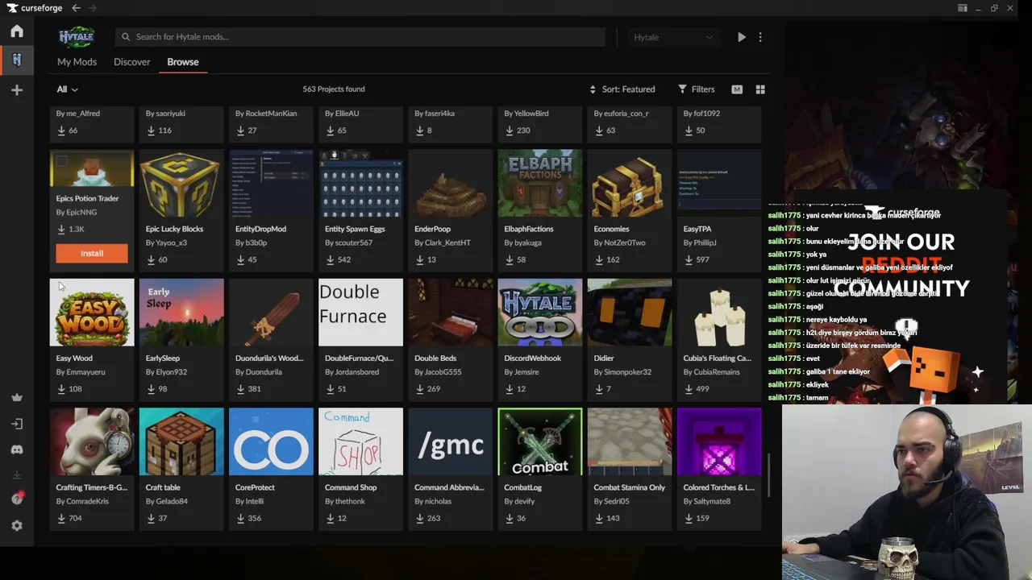1032x580 pixels.
Task: Open the Combat Stamina Only thumbnail
Action: pyautogui.click(x=630, y=441)
